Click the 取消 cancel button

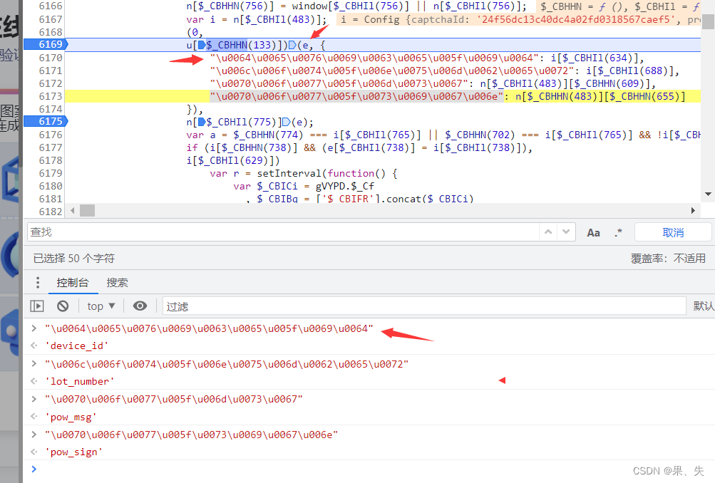point(673,232)
